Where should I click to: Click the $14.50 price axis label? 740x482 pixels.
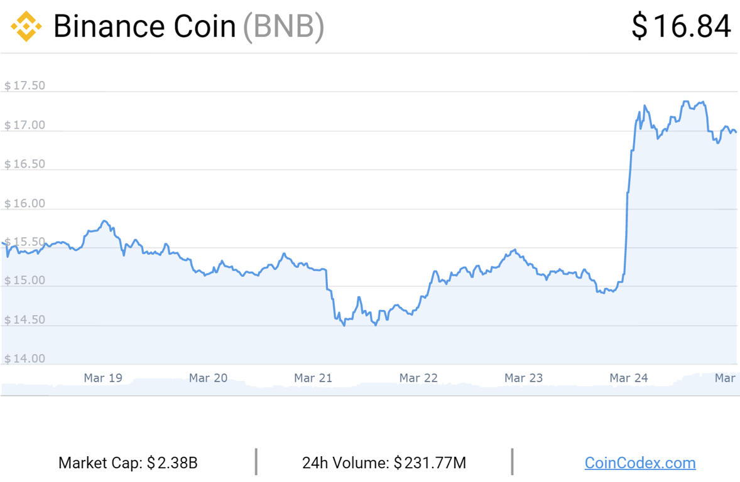click(x=25, y=320)
